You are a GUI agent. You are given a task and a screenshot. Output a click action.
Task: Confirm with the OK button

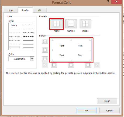[x=87, y=111]
